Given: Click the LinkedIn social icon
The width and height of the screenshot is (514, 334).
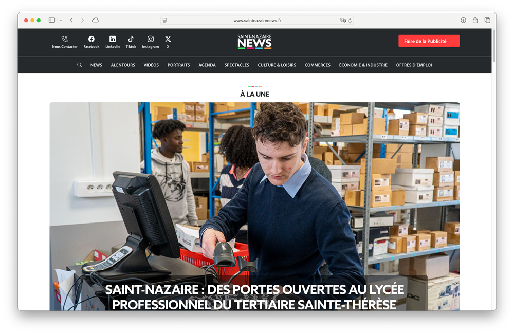Looking at the screenshot, I should 113,39.
